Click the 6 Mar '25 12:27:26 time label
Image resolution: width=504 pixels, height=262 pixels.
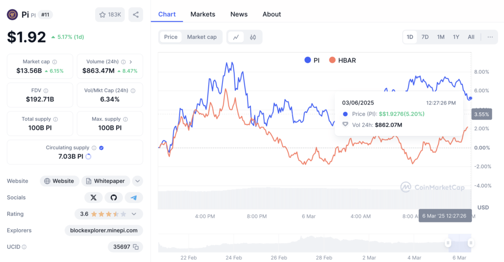click(x=445, y=216)
